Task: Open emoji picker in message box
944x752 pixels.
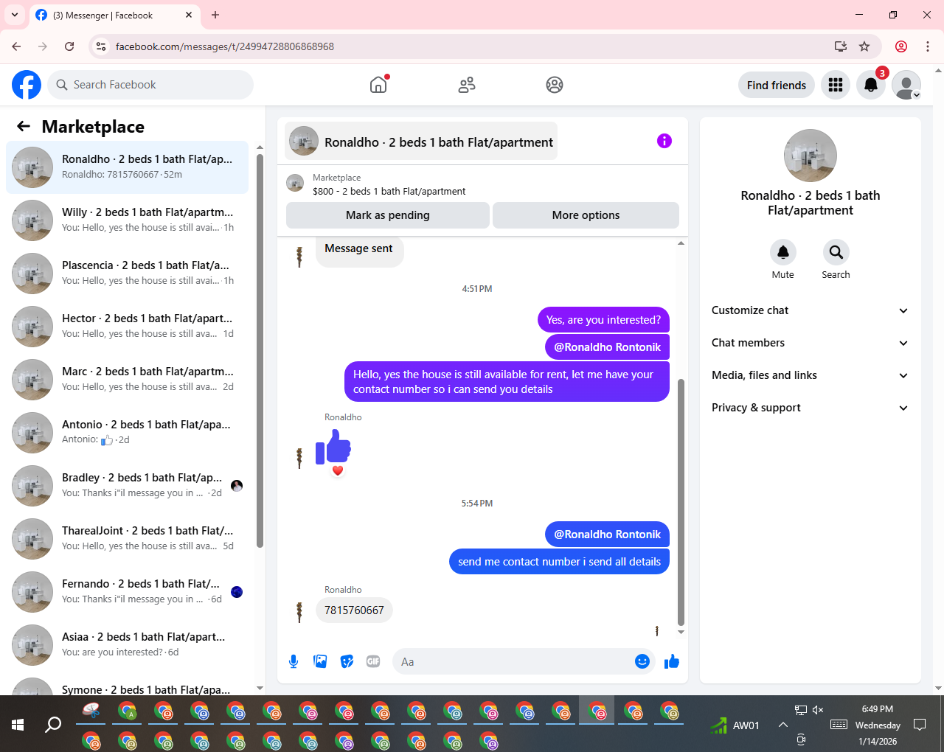Action: (x=642, y=661)
